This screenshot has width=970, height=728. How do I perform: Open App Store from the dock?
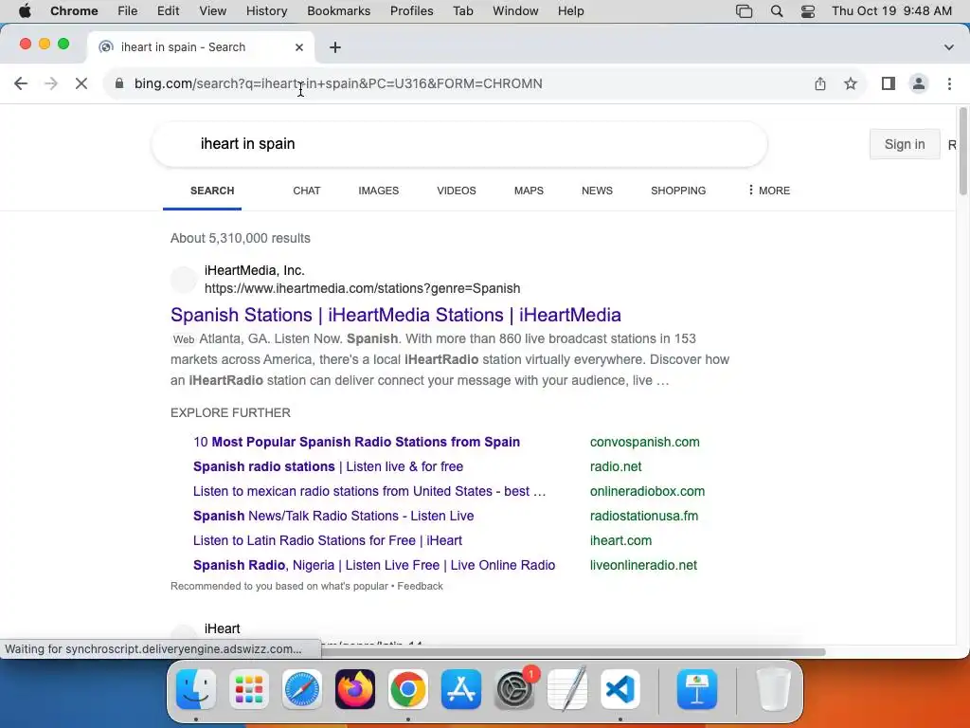coord(461,689)
